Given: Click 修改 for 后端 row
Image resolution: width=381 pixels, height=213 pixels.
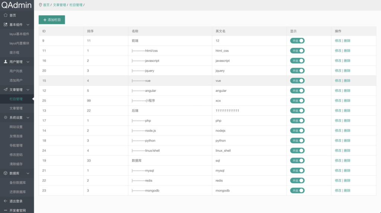Looking at the screenshot, I should click(x=338, y=111).
